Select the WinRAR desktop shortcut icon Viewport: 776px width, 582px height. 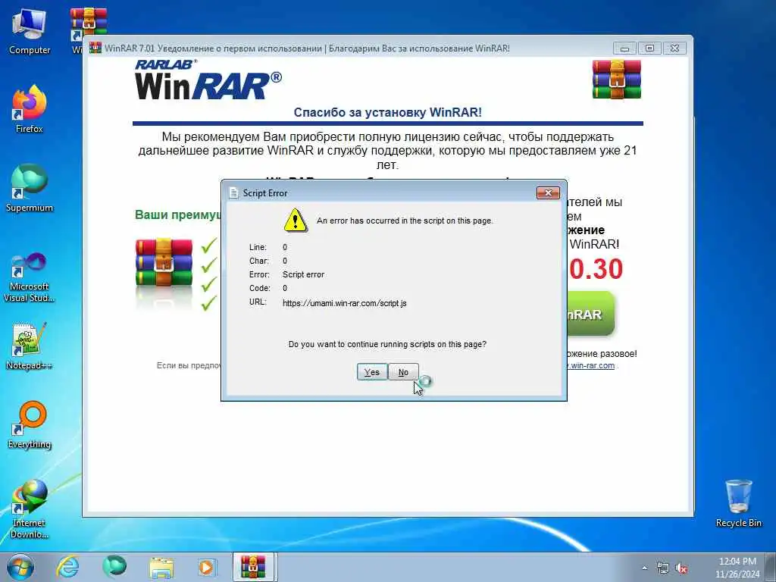(x=88, y=25)
